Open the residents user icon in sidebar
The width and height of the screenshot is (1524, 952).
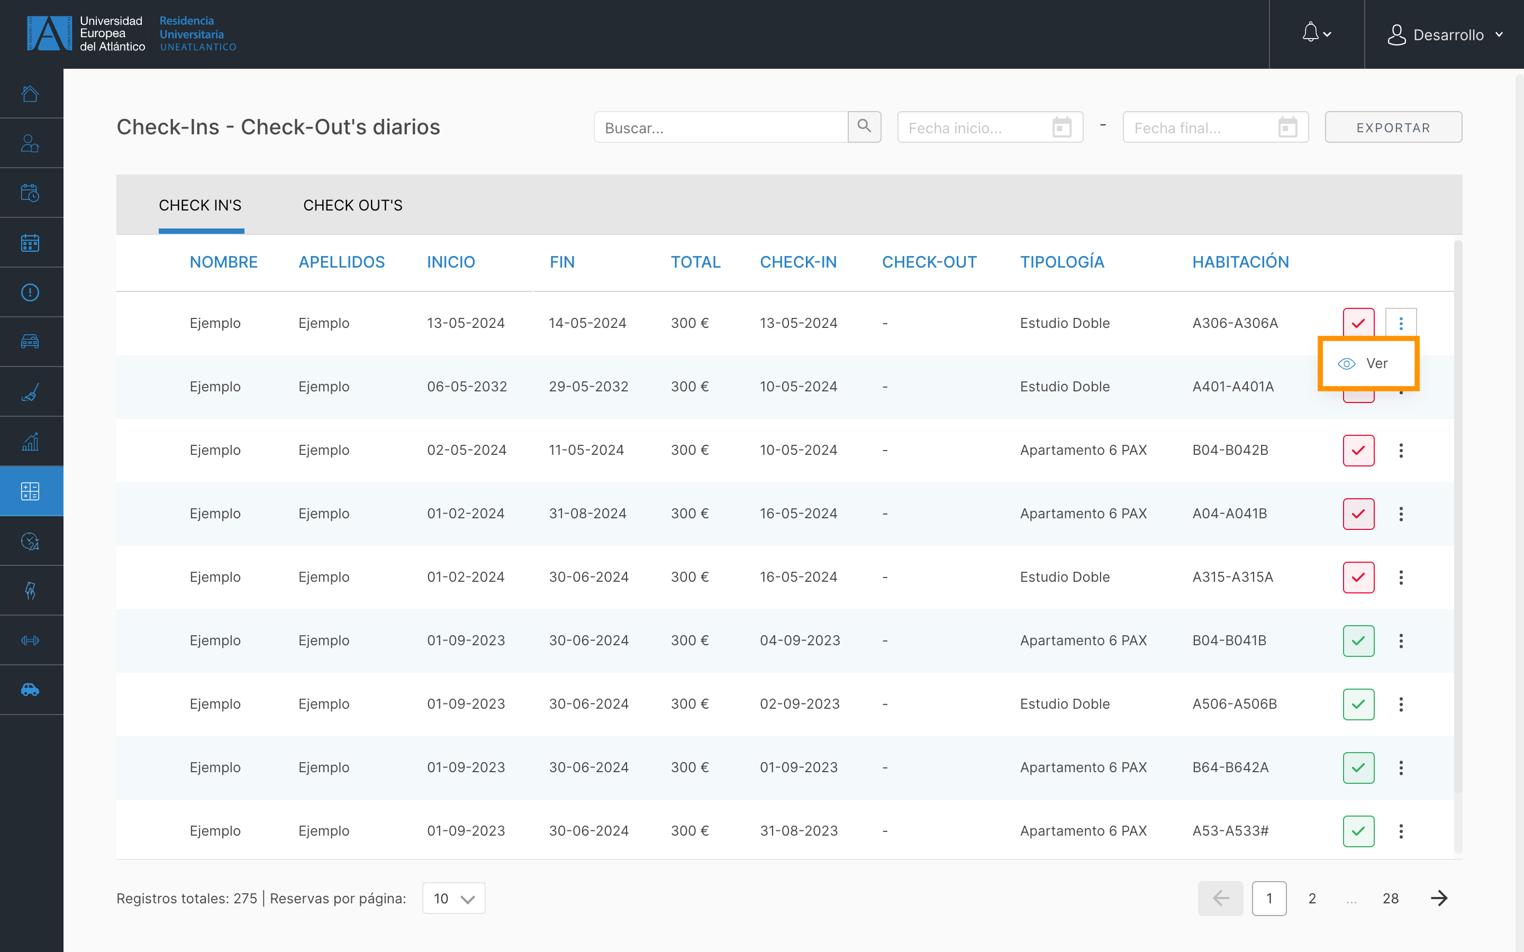30,143
